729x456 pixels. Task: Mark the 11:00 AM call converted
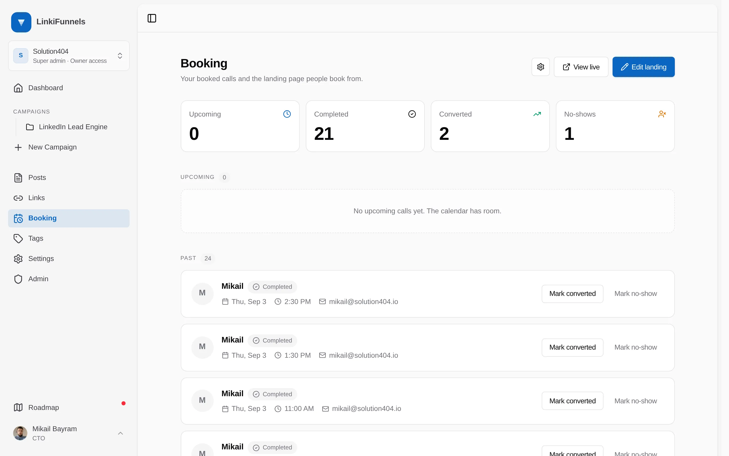click(572, 401)
